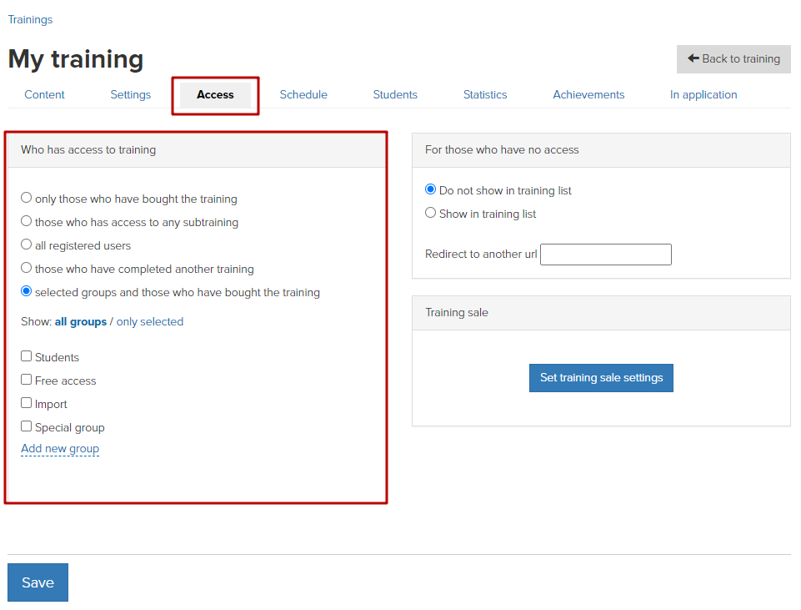Viewport: 801px width, 610px height.
Task: Open the Content tab
Action: 44,94
